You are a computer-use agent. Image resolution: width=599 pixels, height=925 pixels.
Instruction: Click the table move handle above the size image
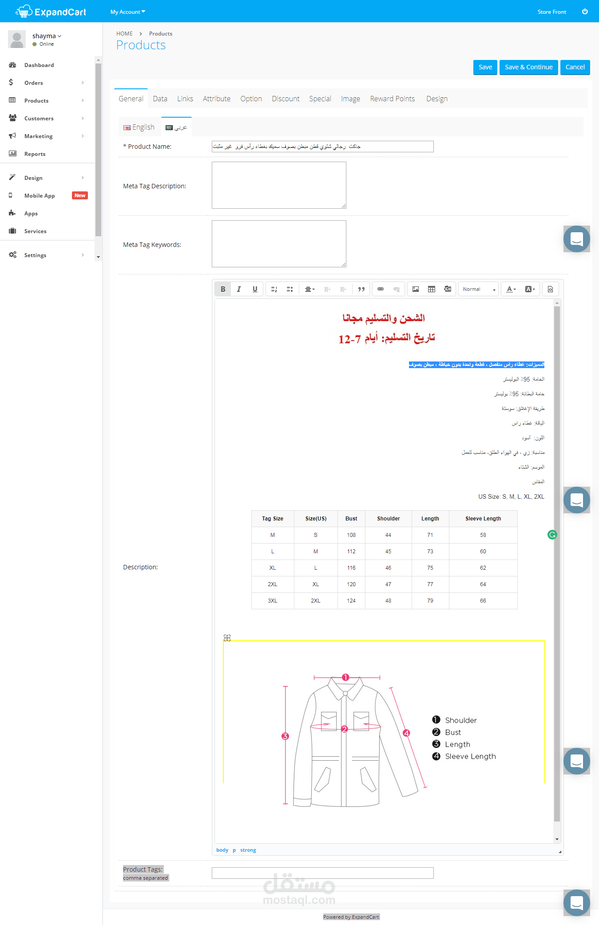coord(227,638)
